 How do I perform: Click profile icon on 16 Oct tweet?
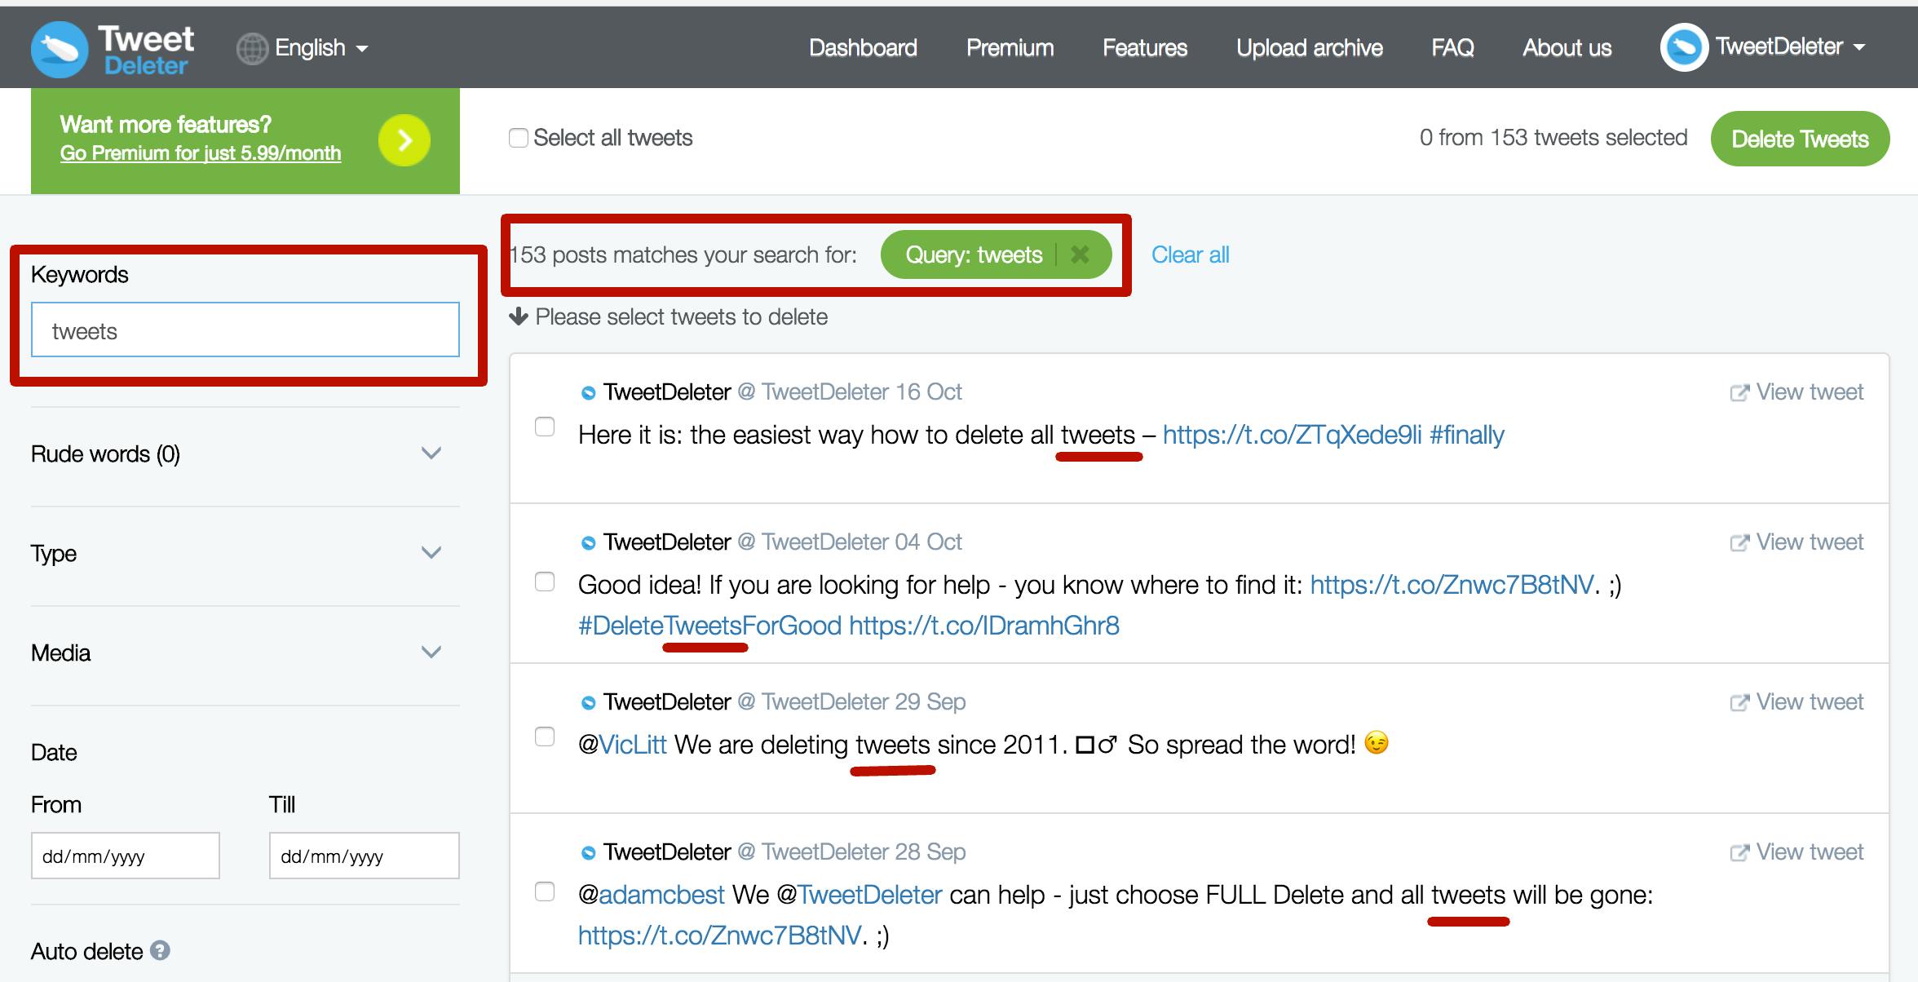(x=588, y=393)
